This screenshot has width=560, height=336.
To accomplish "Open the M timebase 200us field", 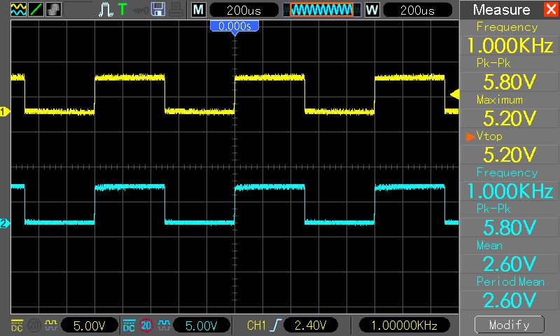I will click(x=241, y=10).
